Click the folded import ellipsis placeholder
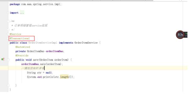The width and height of the screenshot is (189, 94). 22,13
